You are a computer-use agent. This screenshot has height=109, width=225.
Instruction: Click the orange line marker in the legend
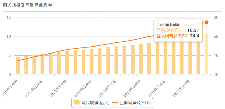tap(115, 103)
